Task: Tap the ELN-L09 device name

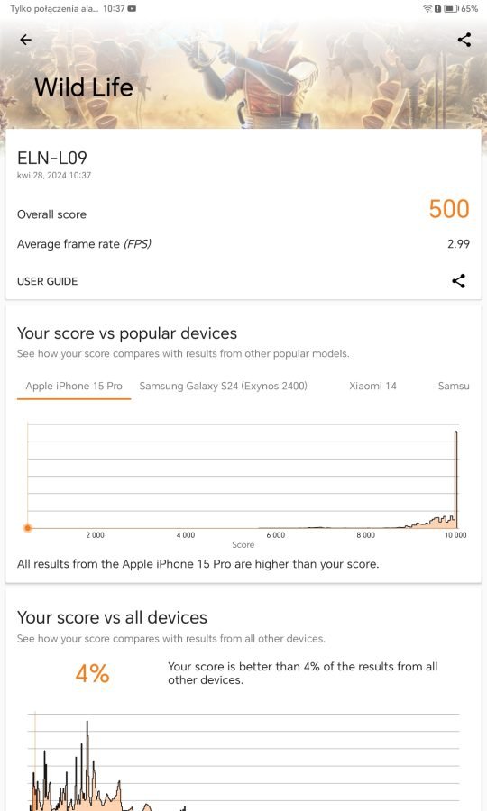Action: click(x=52, y=158)
